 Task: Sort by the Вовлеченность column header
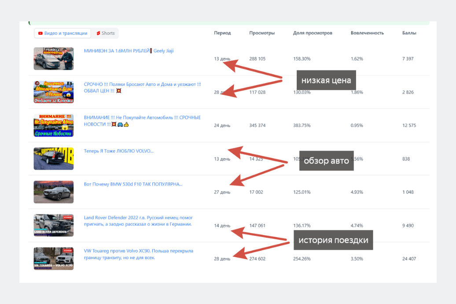tap(367, 33)
